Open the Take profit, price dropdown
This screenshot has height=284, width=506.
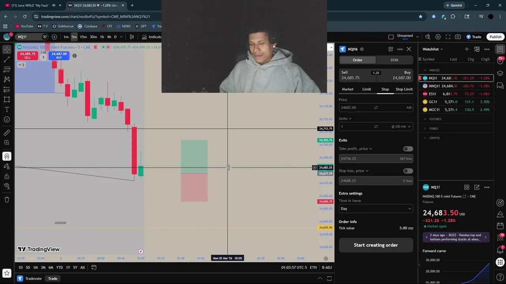355,149
